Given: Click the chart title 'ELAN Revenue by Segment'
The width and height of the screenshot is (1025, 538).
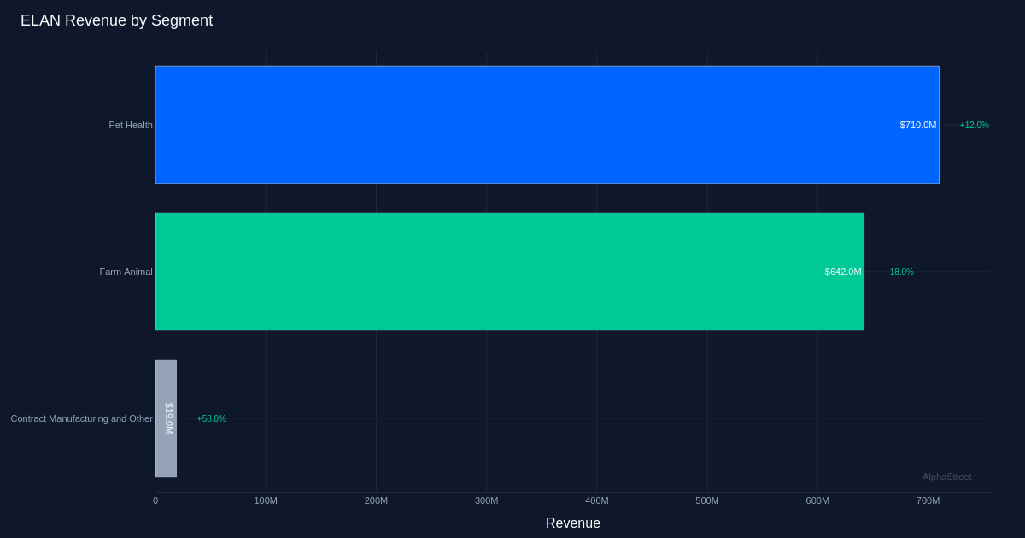Looking at the screenshot, I should tap(117, 20).
